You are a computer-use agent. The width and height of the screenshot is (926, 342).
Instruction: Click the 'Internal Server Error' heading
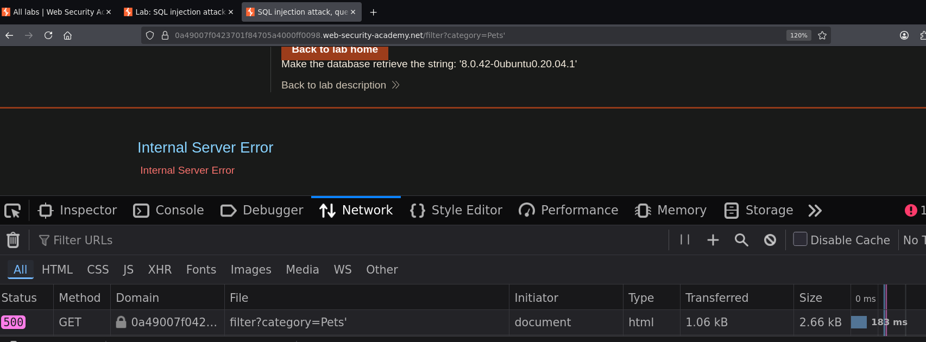pos(205,148)
